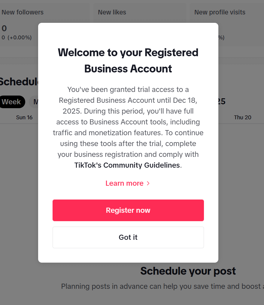
Task: Open the Learn more link
Action: tap(124, 183)
